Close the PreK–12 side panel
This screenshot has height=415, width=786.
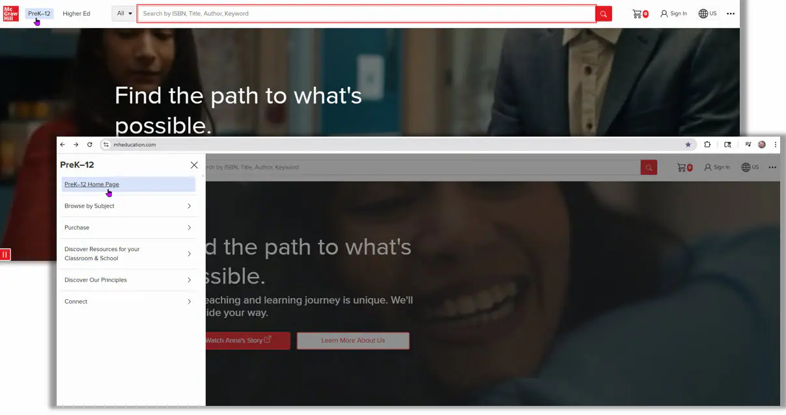pyautogui.click(x=194, y=165)
